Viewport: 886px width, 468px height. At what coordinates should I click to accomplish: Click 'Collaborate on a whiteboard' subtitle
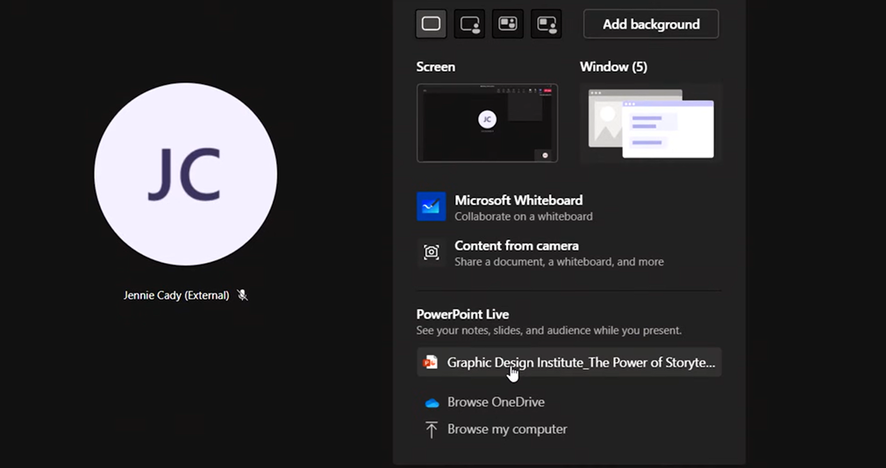click(523, 216)
